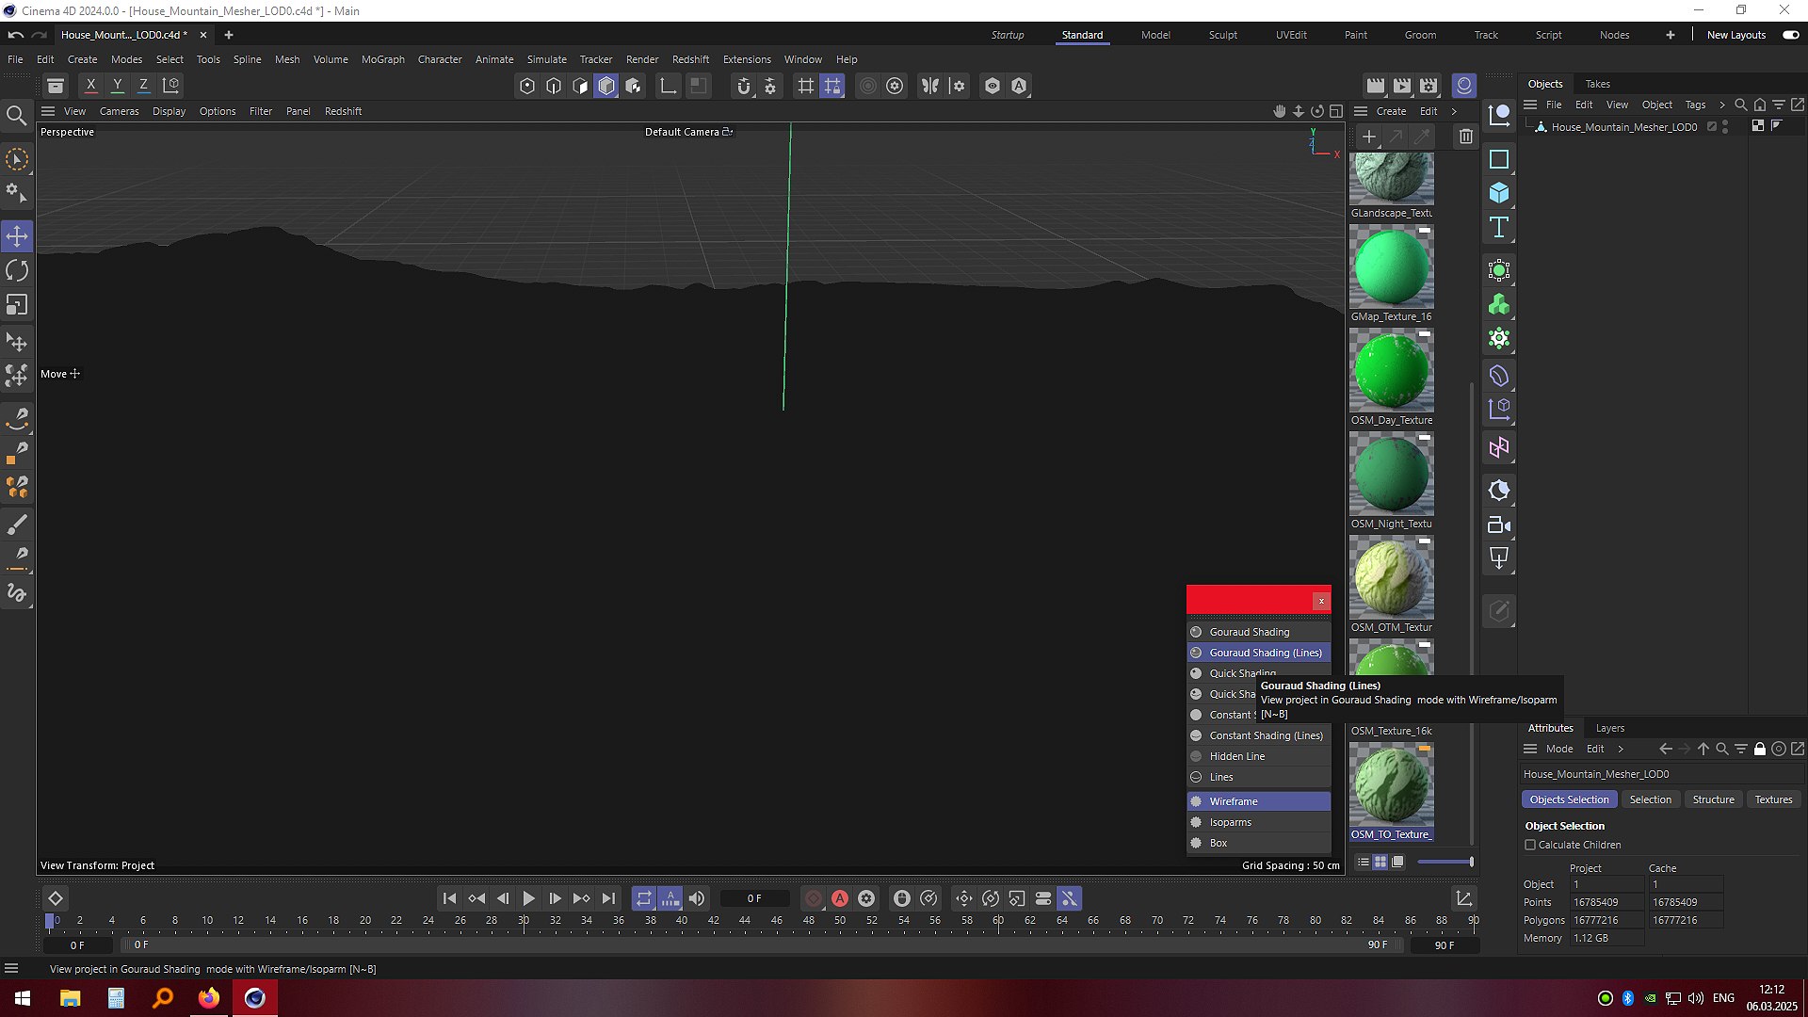Switch to the Sculpt layout
The image size is (1808, 1017).
[x=1223, y=35]
